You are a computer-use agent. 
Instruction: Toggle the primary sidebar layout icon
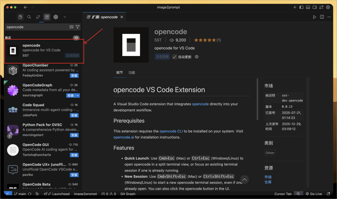point(301,7)
